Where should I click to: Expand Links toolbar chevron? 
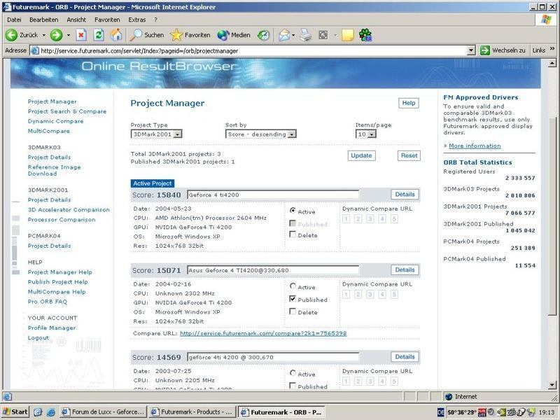[552, 49]
